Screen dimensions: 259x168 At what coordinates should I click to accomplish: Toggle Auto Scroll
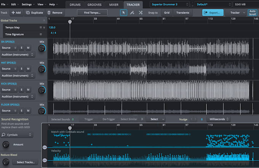coord(253,13)
